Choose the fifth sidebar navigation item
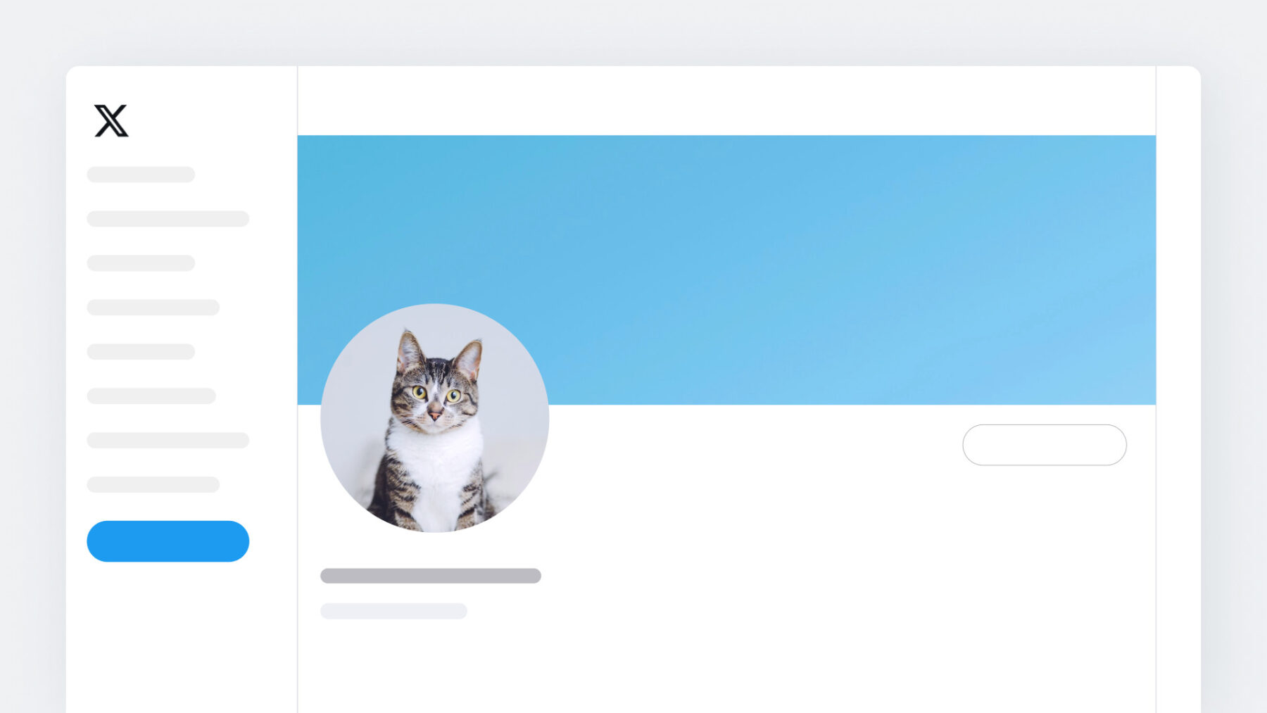This screenshot has width=1267, height=713. point(141,352)
